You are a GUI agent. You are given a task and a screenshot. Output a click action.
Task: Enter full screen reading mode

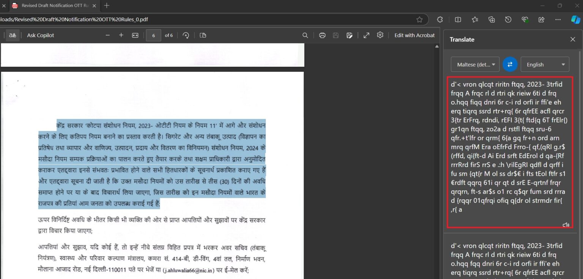pos(366,35)
